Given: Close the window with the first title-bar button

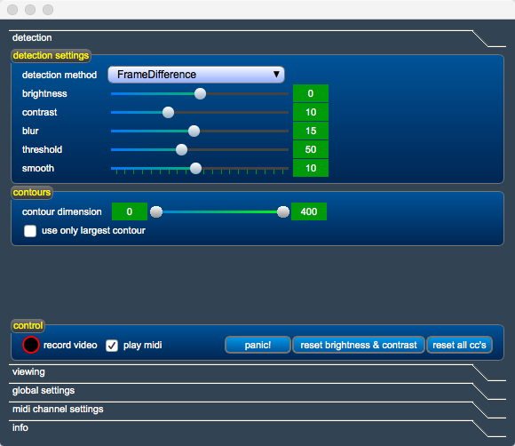Looking at the screenshot, I should click(12, 10).
